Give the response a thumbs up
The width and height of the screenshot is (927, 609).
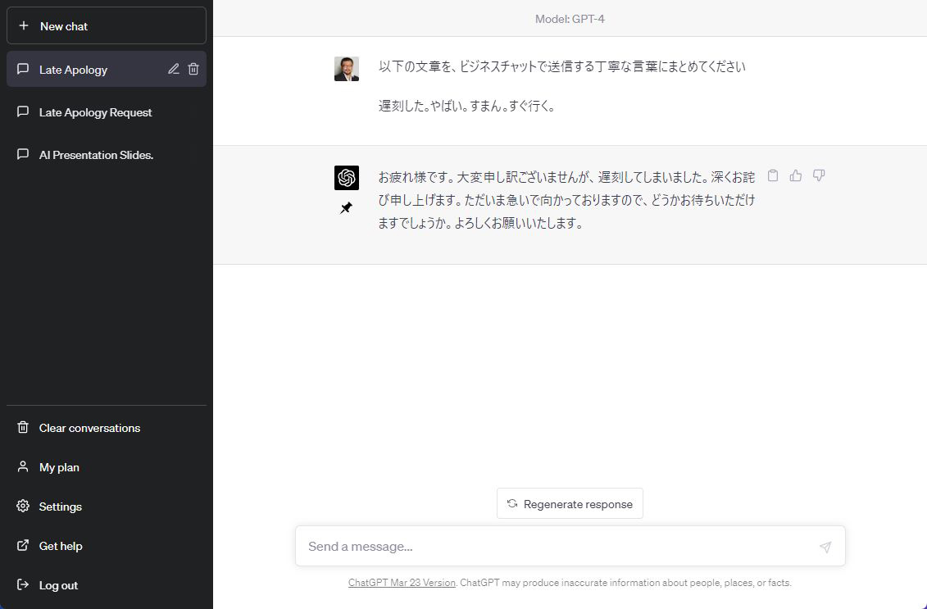point(795,175)
